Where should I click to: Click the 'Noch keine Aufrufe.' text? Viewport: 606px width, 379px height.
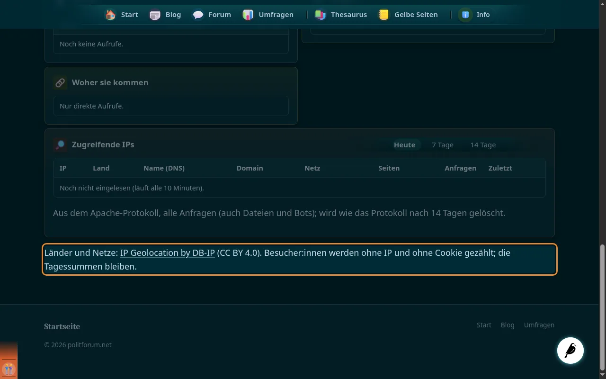[91, 44]
